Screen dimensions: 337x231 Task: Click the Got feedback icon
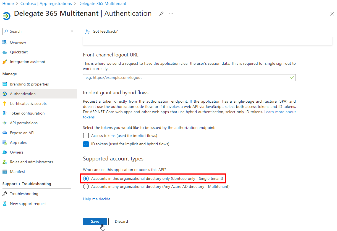[88, 31]
